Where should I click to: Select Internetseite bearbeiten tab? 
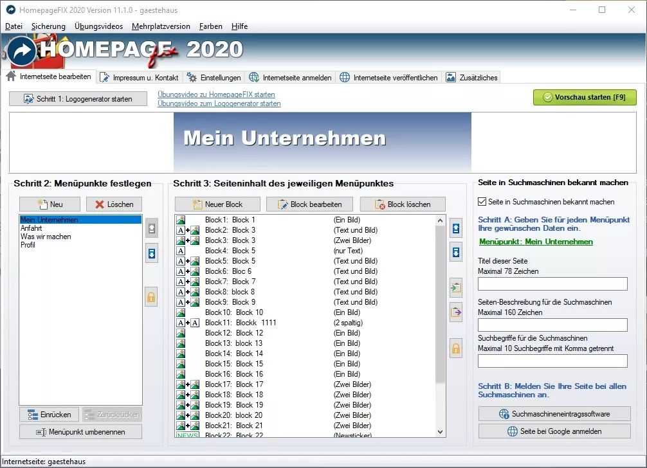[49, 76]
